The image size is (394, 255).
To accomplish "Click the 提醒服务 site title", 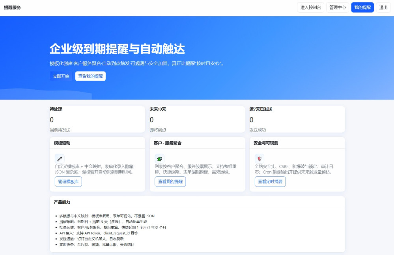I will [x=12, y=7].
